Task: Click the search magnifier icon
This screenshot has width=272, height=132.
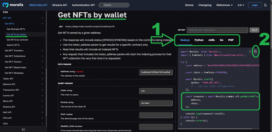Action: click(101, 5)
